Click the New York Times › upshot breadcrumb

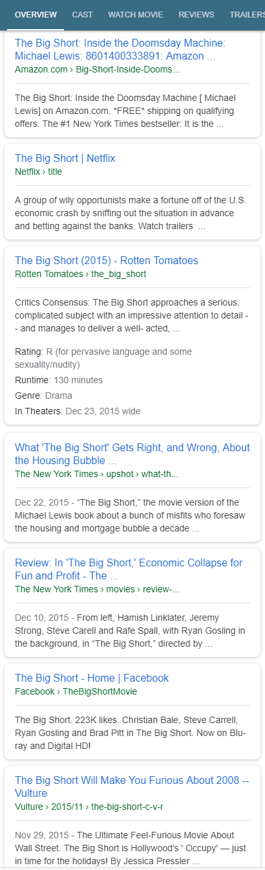point(96,474)
